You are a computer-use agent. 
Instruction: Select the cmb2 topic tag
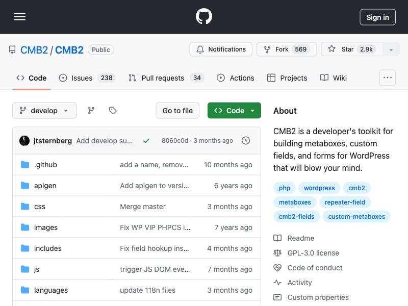click(x=356, y=188)
